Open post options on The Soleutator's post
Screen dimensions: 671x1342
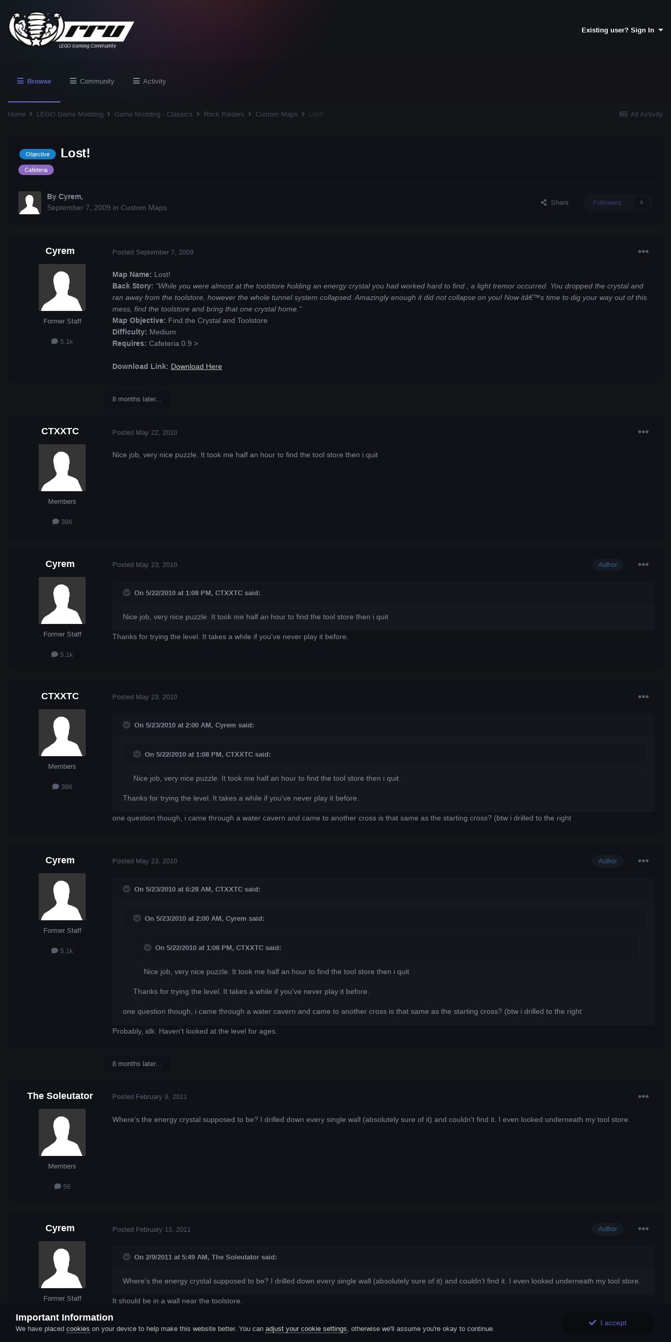pos(643,1096)
